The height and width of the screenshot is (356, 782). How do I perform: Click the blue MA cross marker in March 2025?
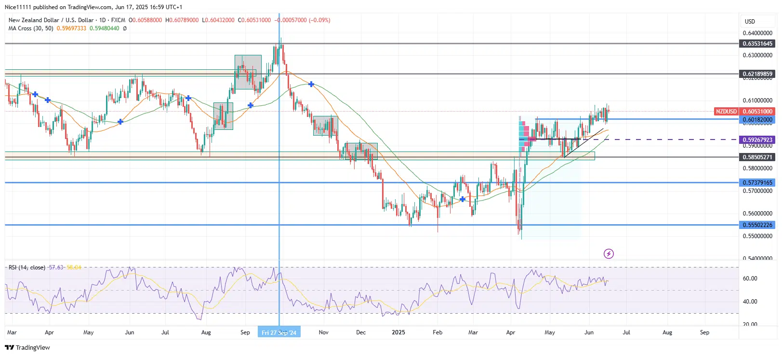tap(463, 199)
